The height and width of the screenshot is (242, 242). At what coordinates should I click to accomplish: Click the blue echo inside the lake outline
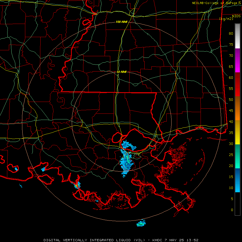pos(129,145)
